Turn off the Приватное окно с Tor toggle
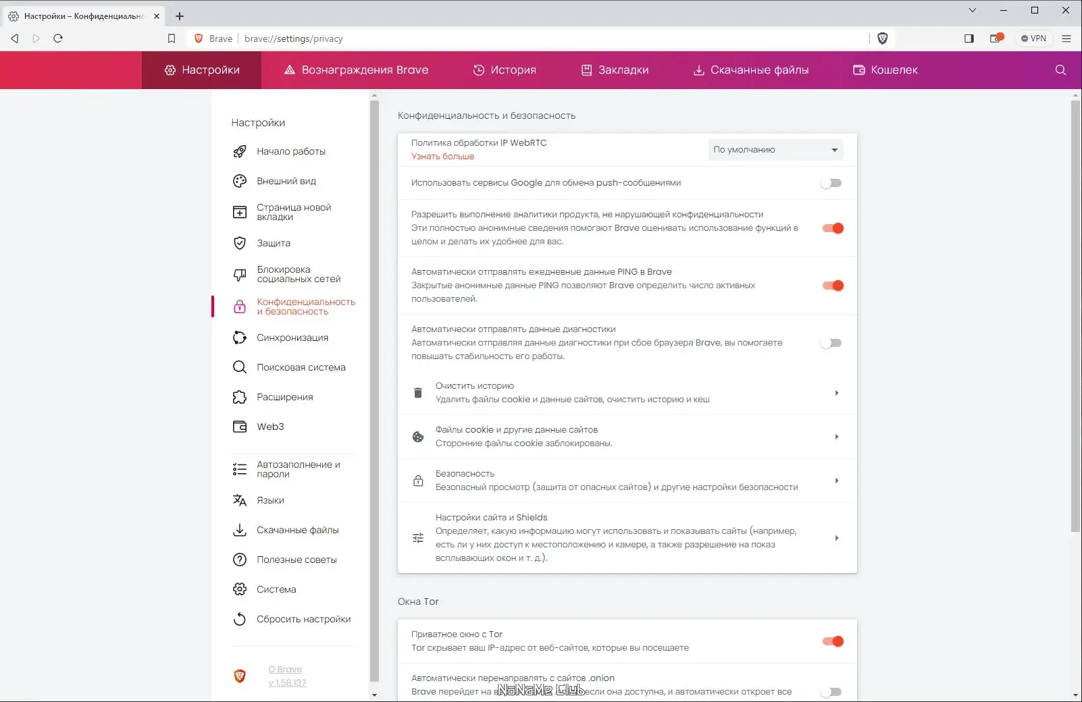 (x=832, y=641)
